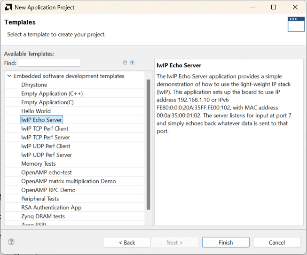The height and width of the screenshot is (255, 307).
Task: Open the help question mark icon
Action: 11,242
